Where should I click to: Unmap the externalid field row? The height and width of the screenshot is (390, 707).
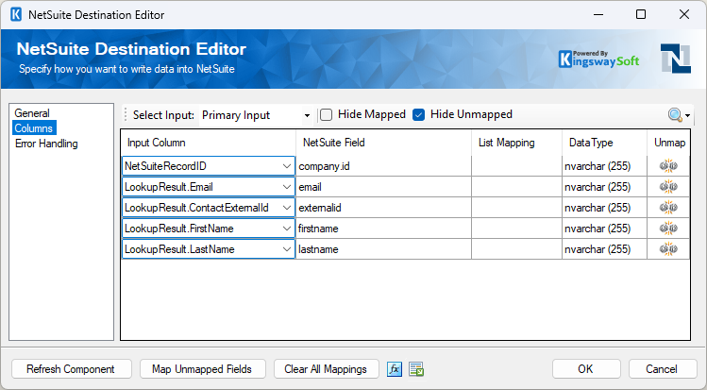point(668,208)
